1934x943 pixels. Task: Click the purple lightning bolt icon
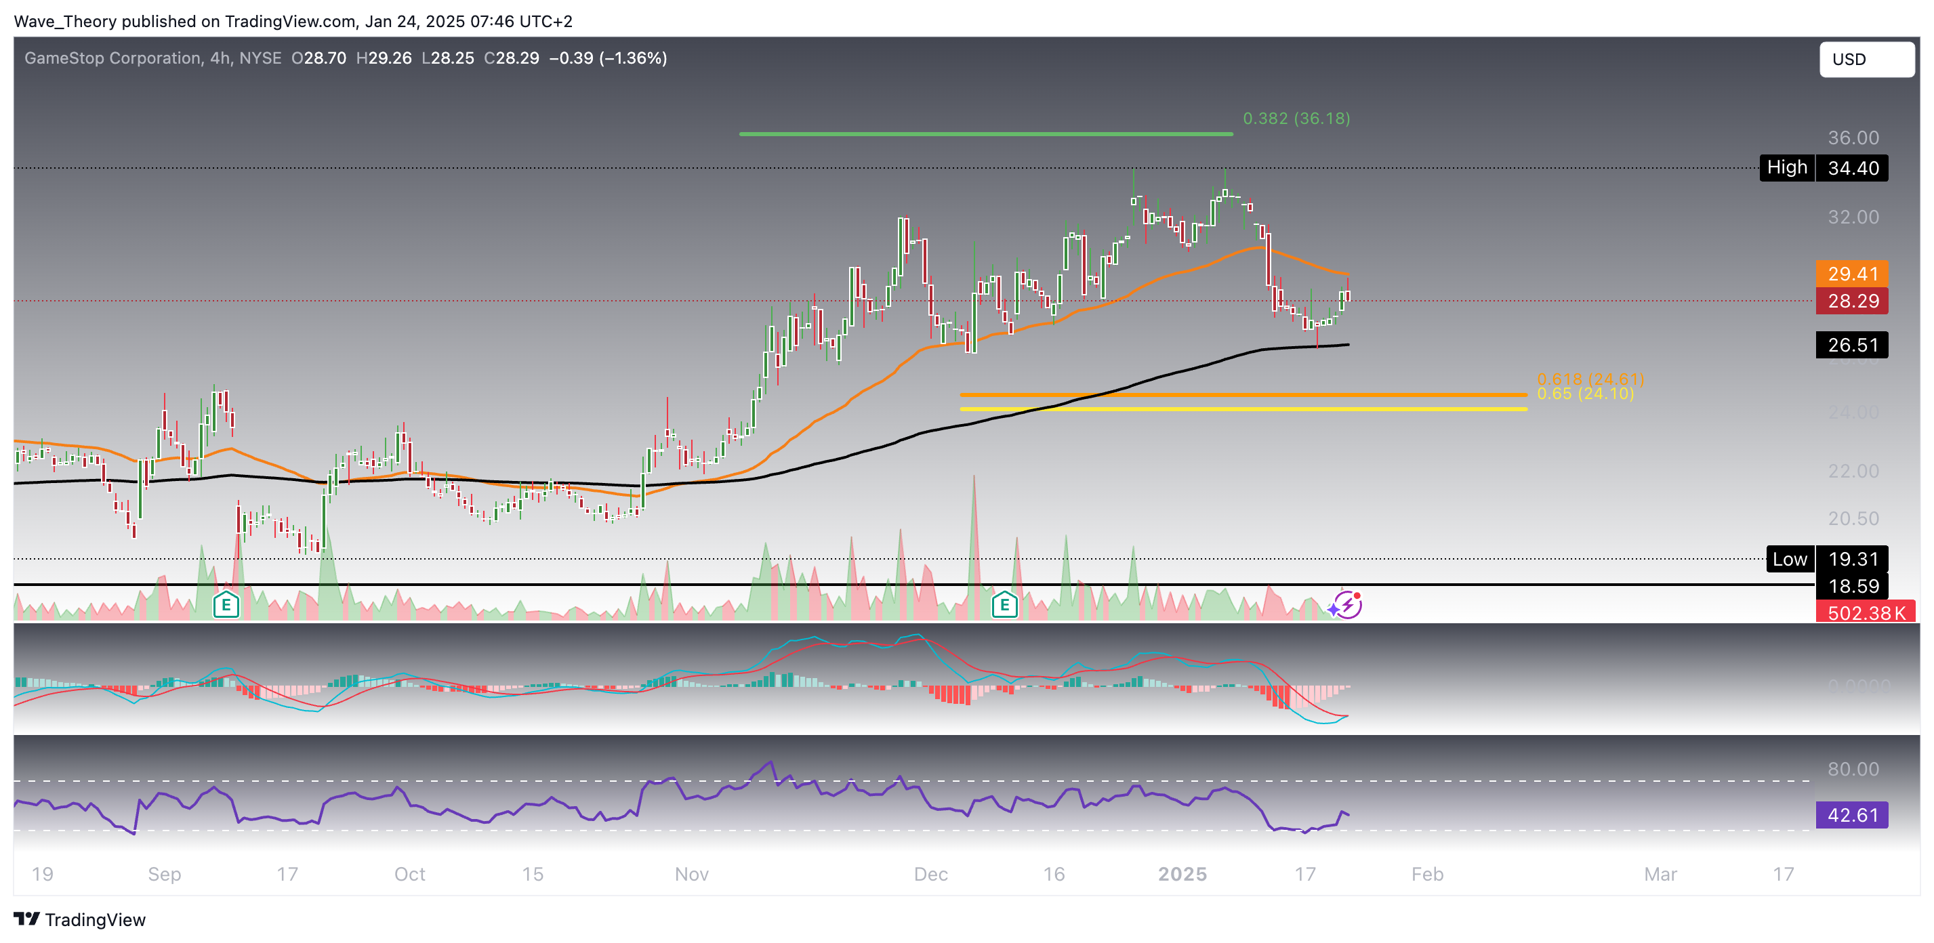coord(1347,604)
